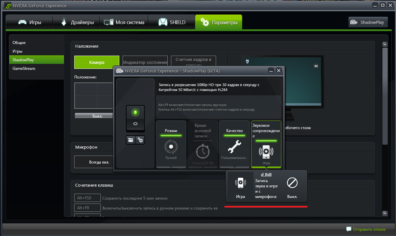Viewport: 396px width, 236px height.
Task: Toggle the ShadowPlay power switch
Action: click(x=135, y=118)
